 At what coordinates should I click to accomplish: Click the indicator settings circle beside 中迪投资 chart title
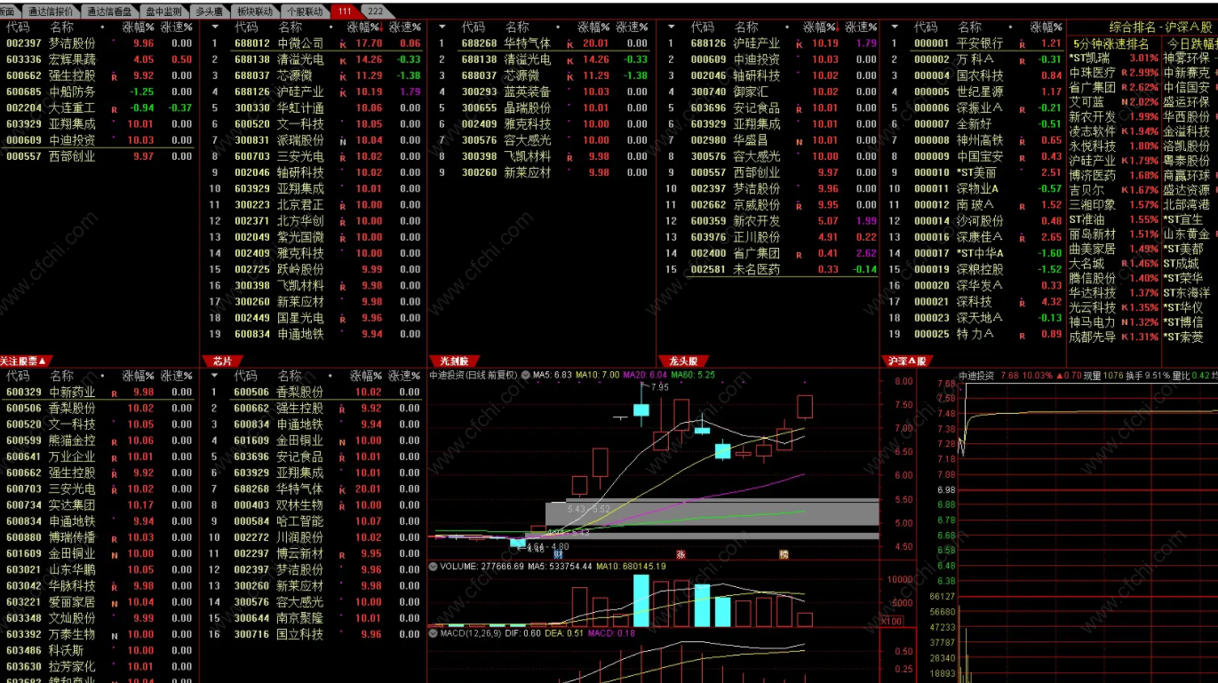(526, 375)
